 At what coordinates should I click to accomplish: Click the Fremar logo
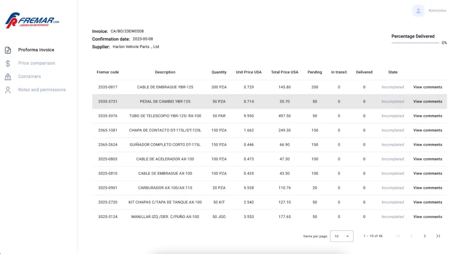tap(32, 21)
